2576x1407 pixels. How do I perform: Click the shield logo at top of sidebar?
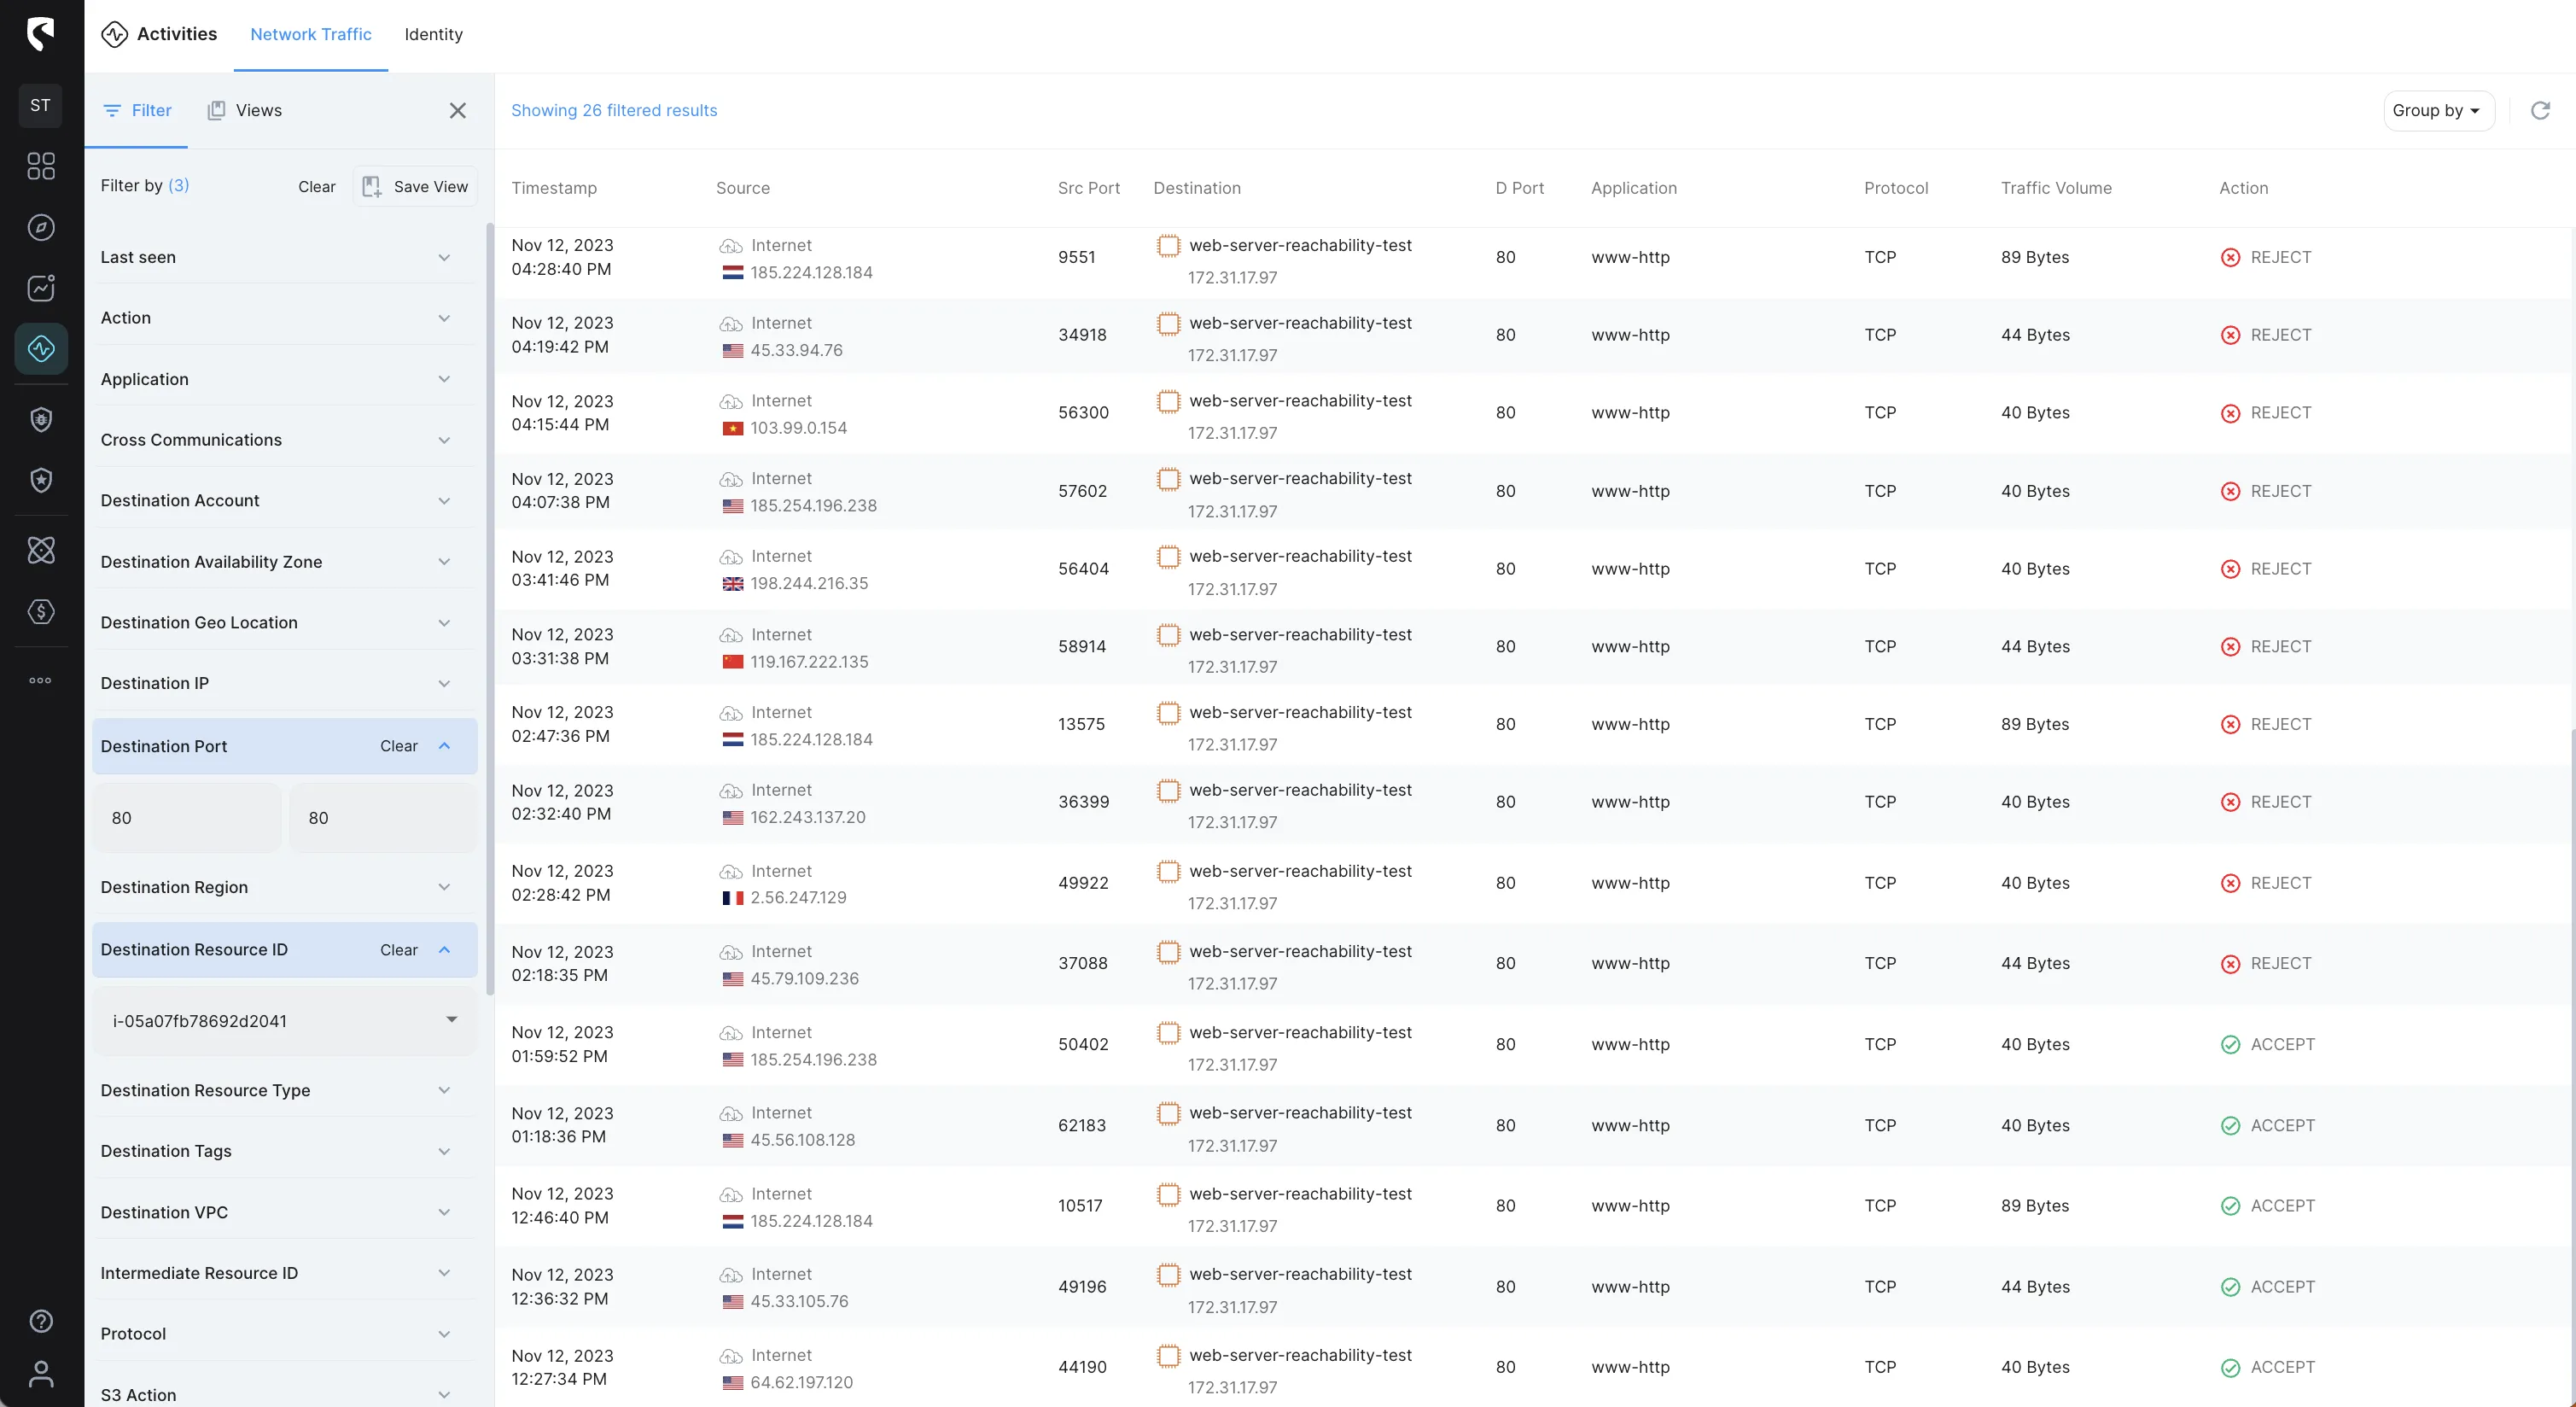pyautogui.click(x=40, y=34)
